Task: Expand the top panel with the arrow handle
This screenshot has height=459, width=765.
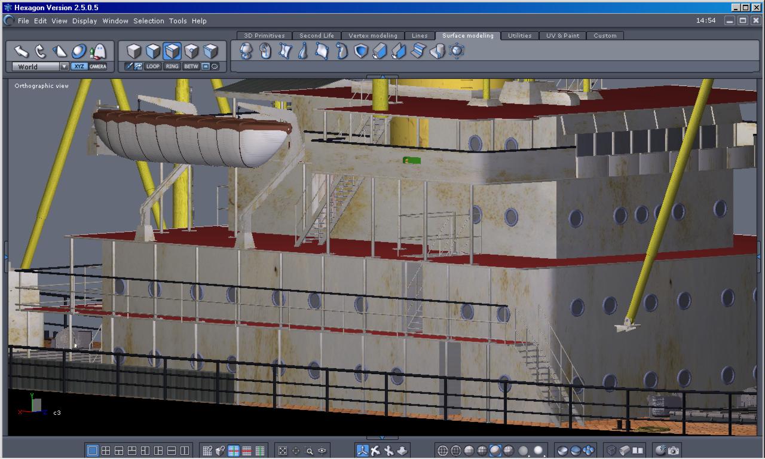Action: pyautogui.click(x=382, y=77)
